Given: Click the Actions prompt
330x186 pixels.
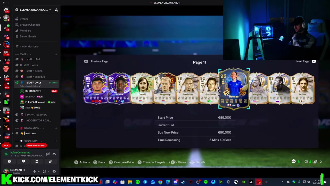Looking at the screenshot, I should 82,162.
